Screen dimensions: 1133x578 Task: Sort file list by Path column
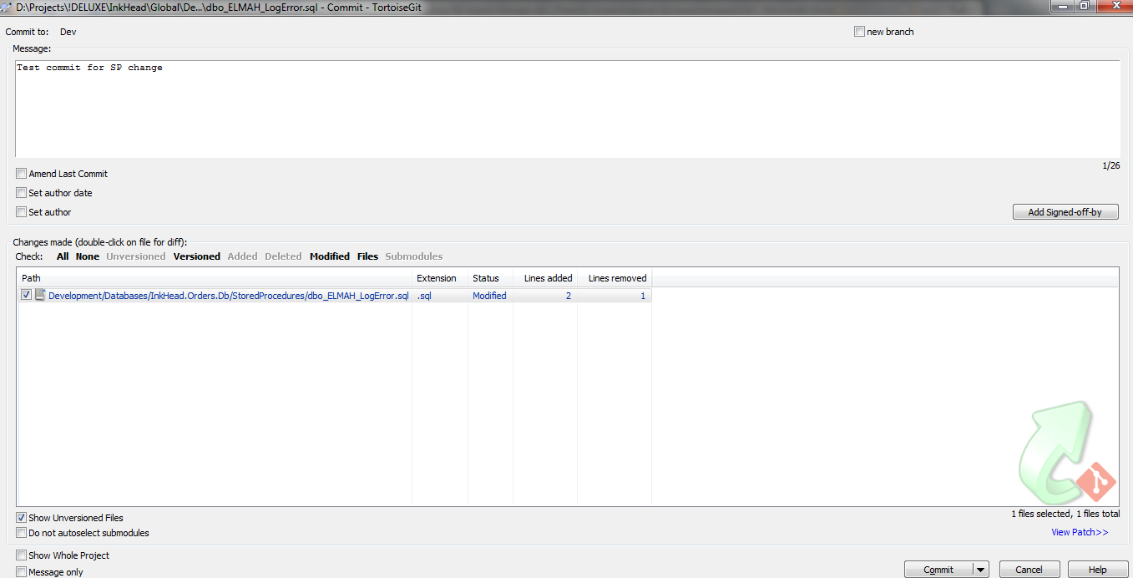click(x=215, y=278)
